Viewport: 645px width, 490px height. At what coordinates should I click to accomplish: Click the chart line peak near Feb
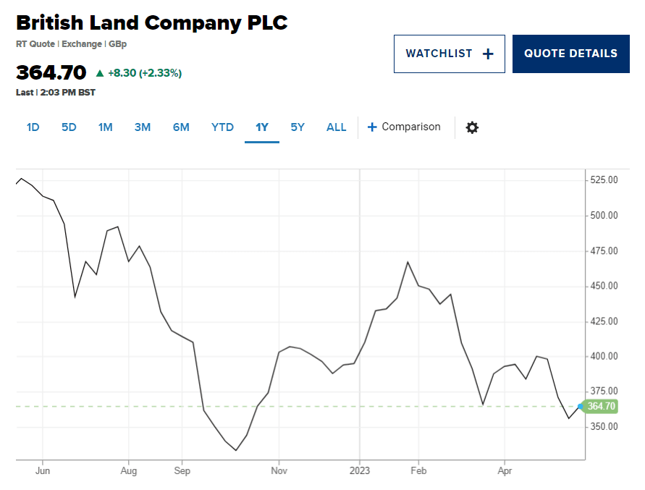(x=408, y=262)
